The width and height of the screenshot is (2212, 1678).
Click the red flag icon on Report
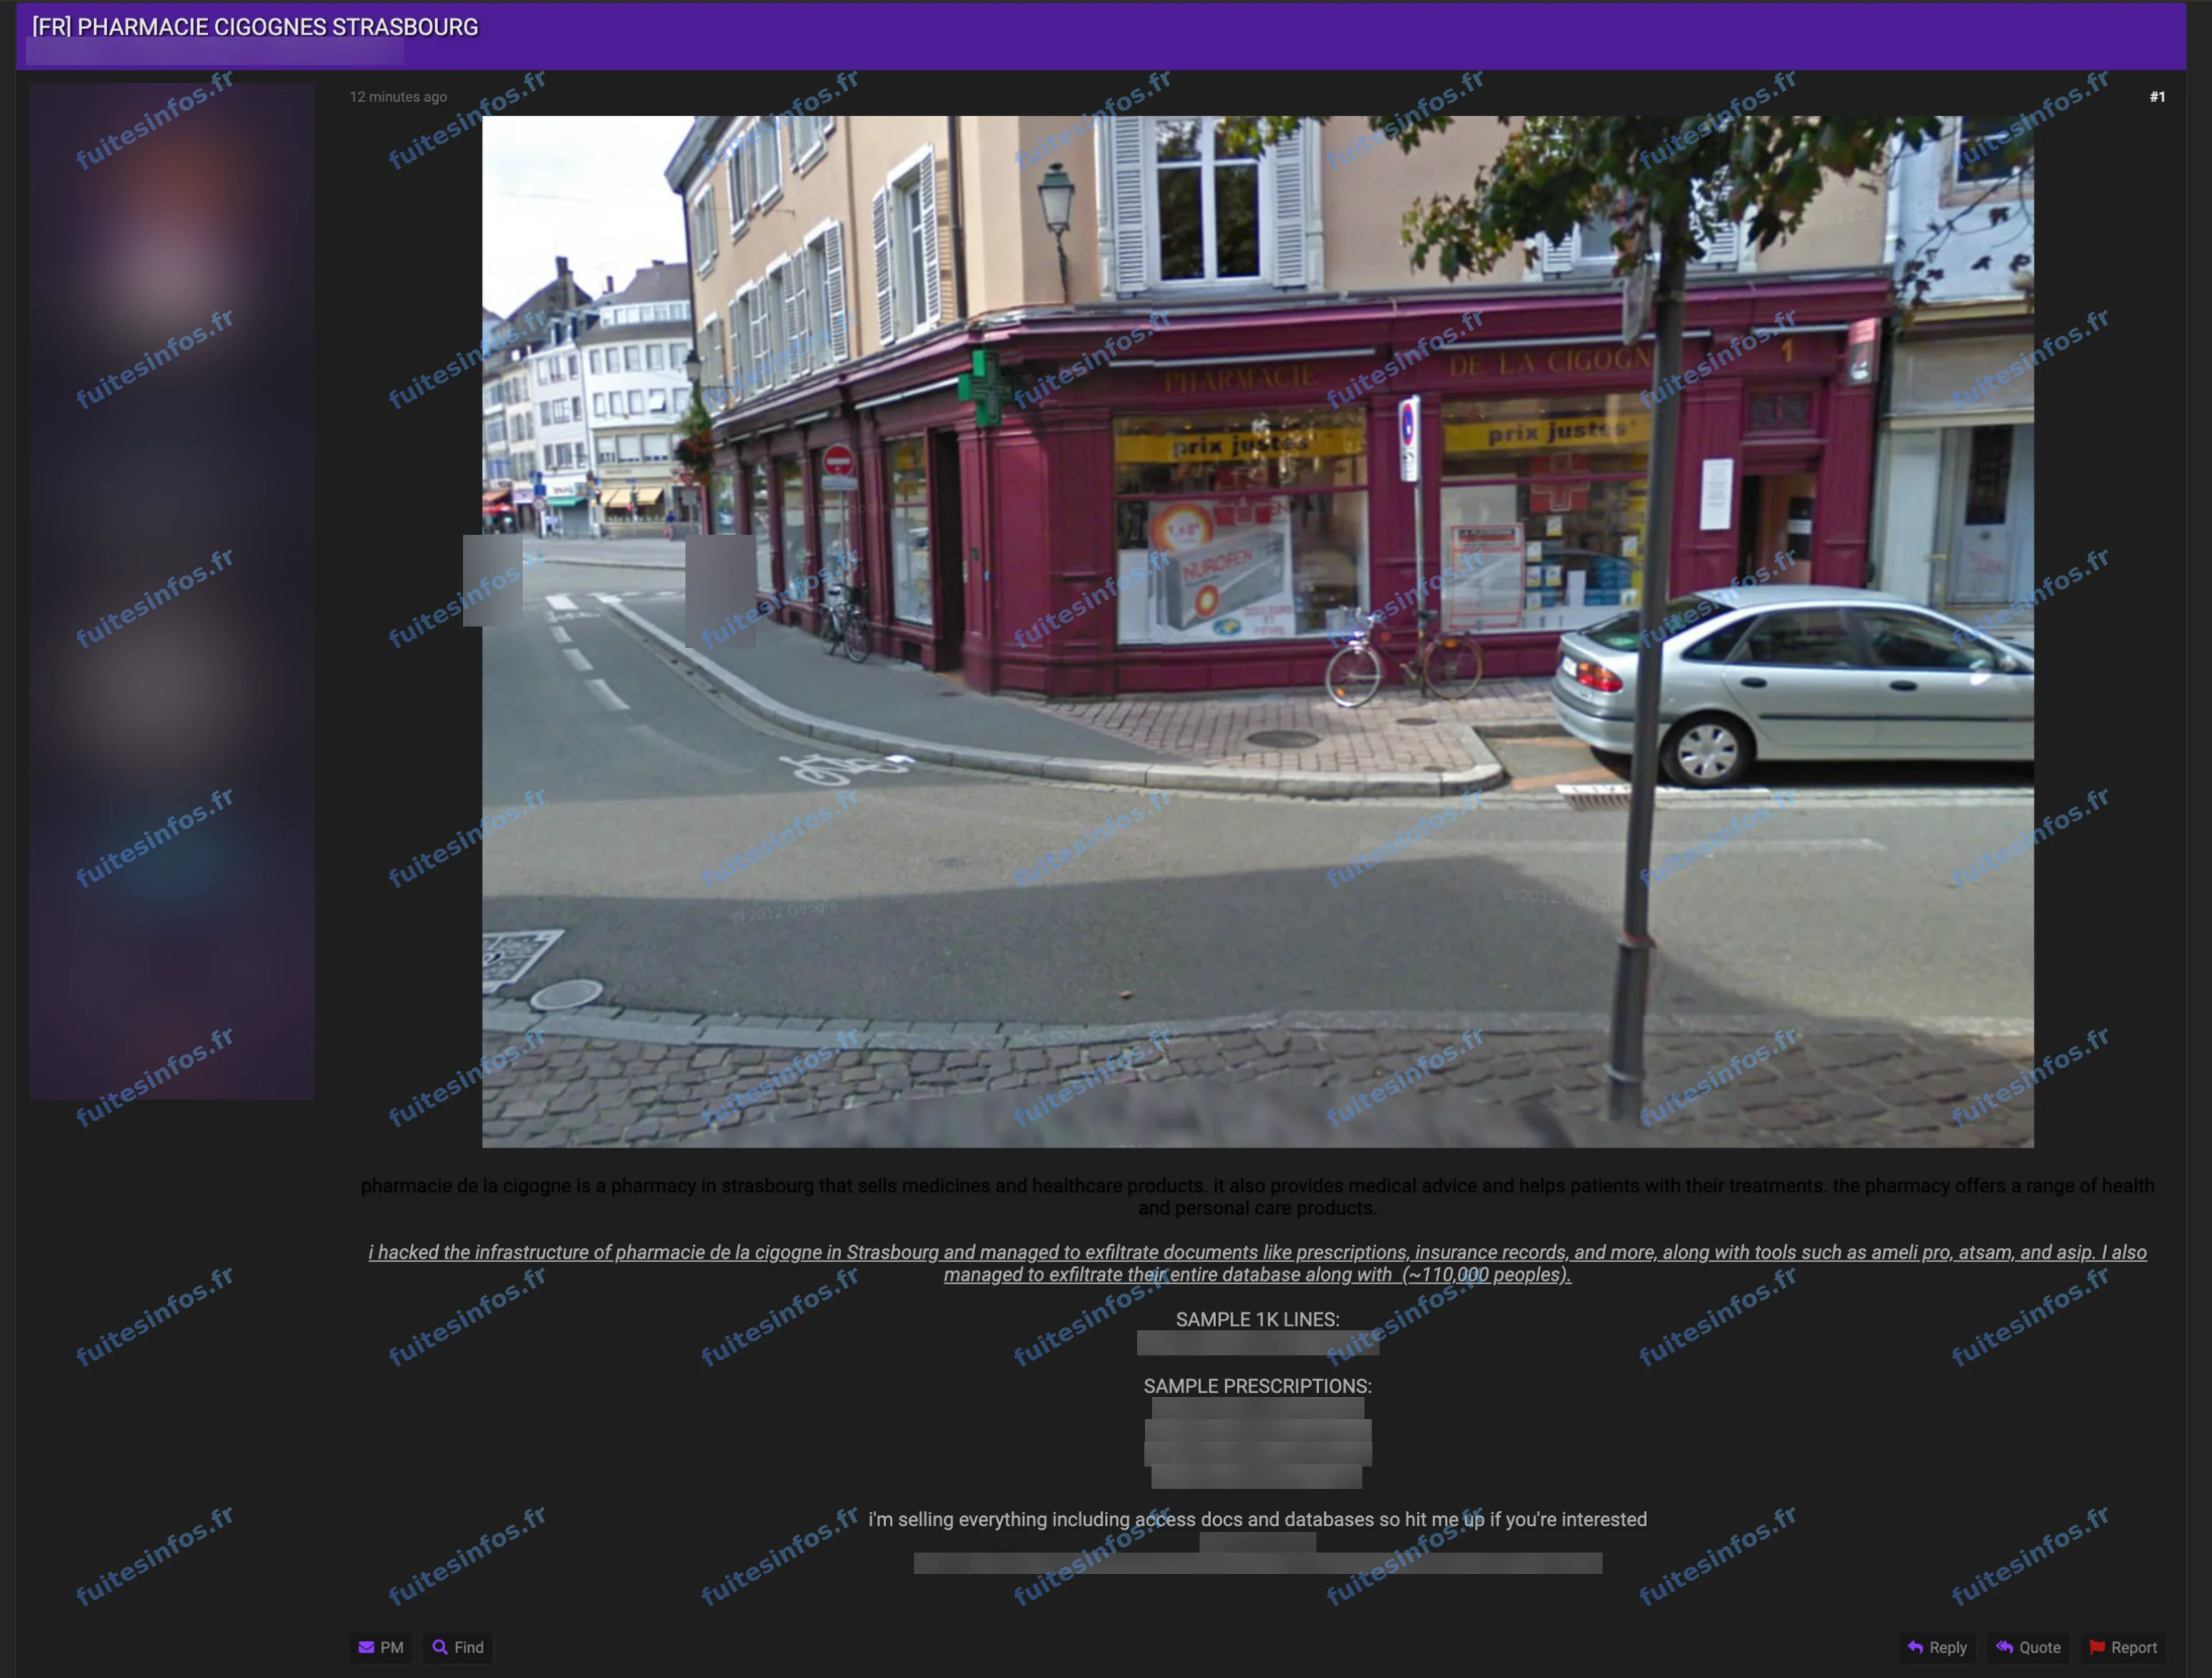pyautogui.click(x=2097, y=1647)
